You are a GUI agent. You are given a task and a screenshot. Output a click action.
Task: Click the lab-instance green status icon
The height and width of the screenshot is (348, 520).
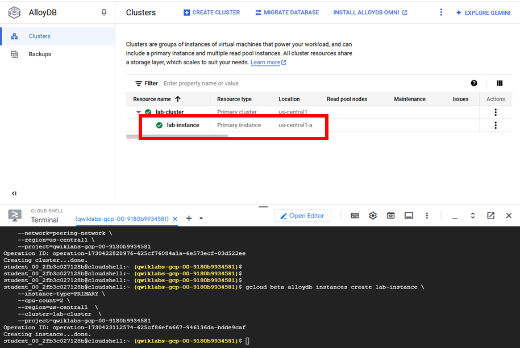pos(159,125)
